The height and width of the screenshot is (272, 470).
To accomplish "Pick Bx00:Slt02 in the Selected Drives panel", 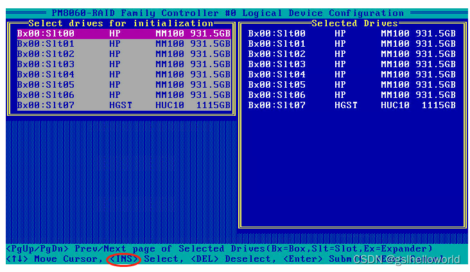I will 352,54.
